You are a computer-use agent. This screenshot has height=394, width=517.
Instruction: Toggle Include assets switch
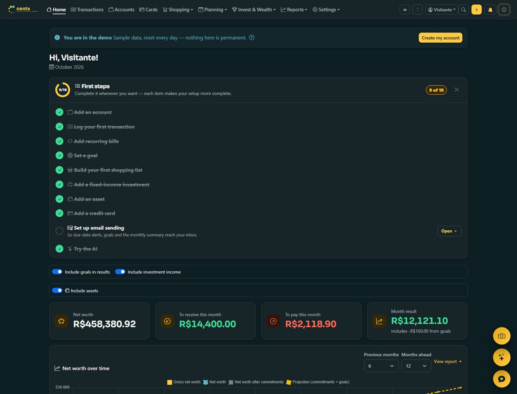pyautogui.click(x=57, y=291)
